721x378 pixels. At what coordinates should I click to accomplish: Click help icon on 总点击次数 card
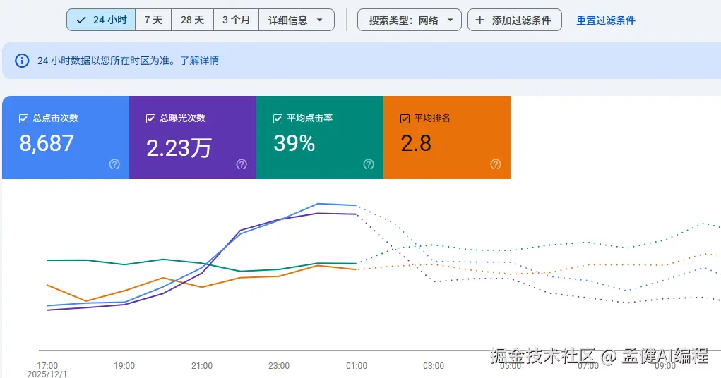114,164
